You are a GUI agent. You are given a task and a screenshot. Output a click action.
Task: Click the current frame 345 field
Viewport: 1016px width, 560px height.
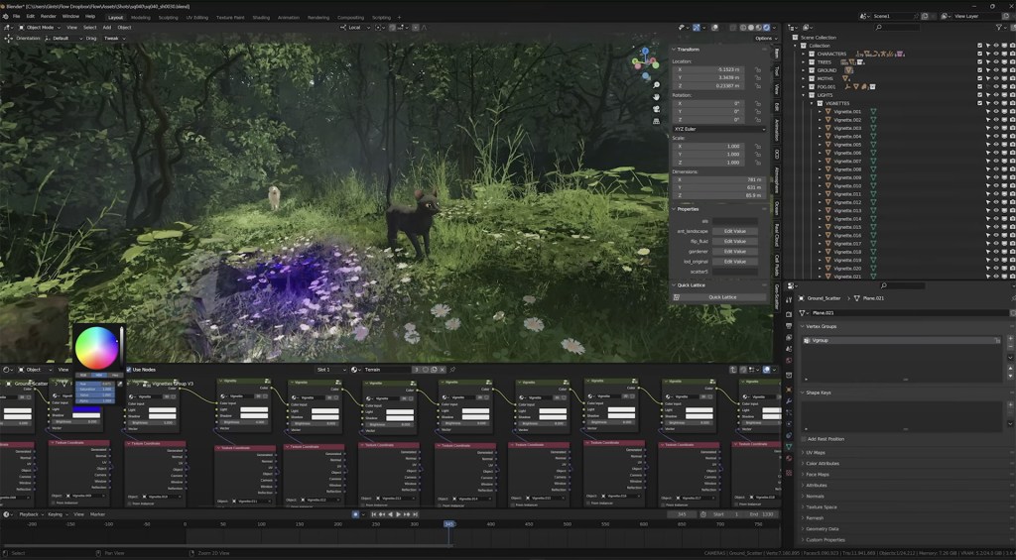pos(682,514)
